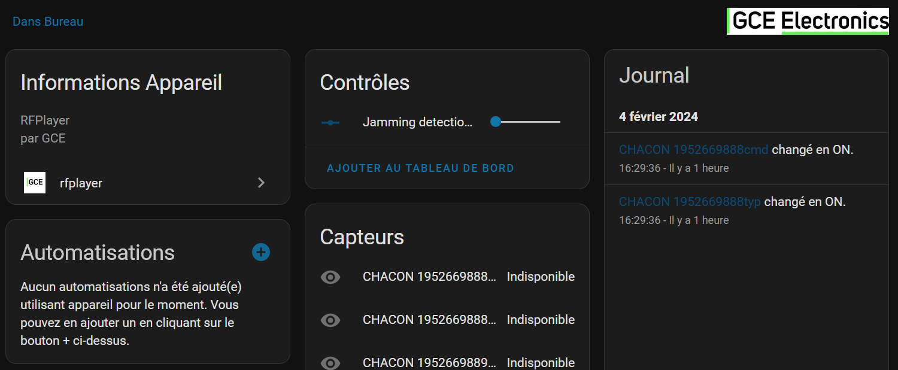Open the Dans Bureau area link

[x=48, y=22]
